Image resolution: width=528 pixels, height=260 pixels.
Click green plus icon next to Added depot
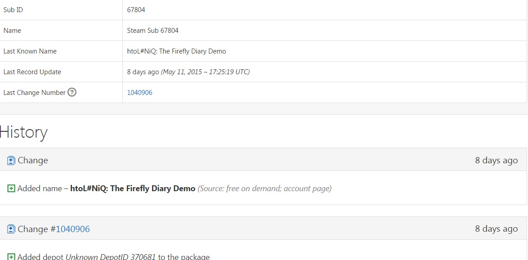tap(11, 257)
